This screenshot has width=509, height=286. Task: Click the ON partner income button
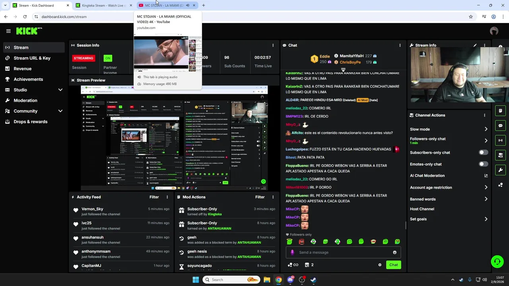[x=107, y=58]
